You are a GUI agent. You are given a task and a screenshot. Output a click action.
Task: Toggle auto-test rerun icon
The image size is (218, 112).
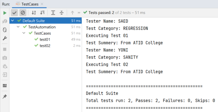[5, 30]
